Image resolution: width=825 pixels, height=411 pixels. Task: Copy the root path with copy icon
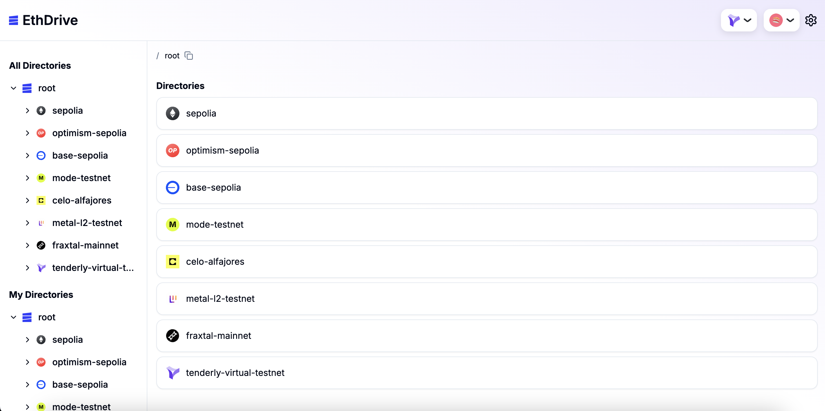[x=189, y=56]
